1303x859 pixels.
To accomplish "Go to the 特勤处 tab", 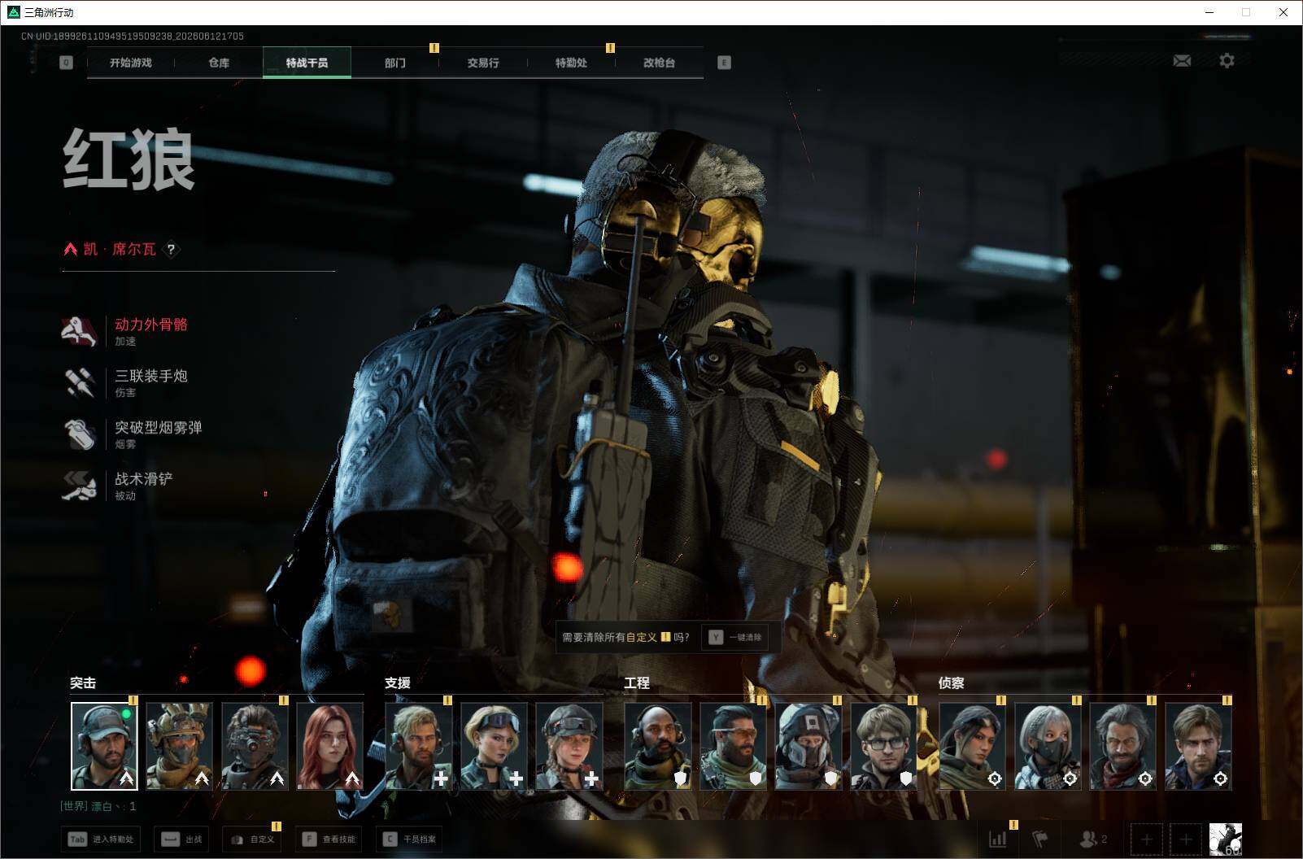I will click(x=571, y=63).
